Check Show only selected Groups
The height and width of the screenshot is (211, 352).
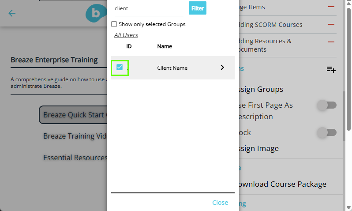click(114, 24)
